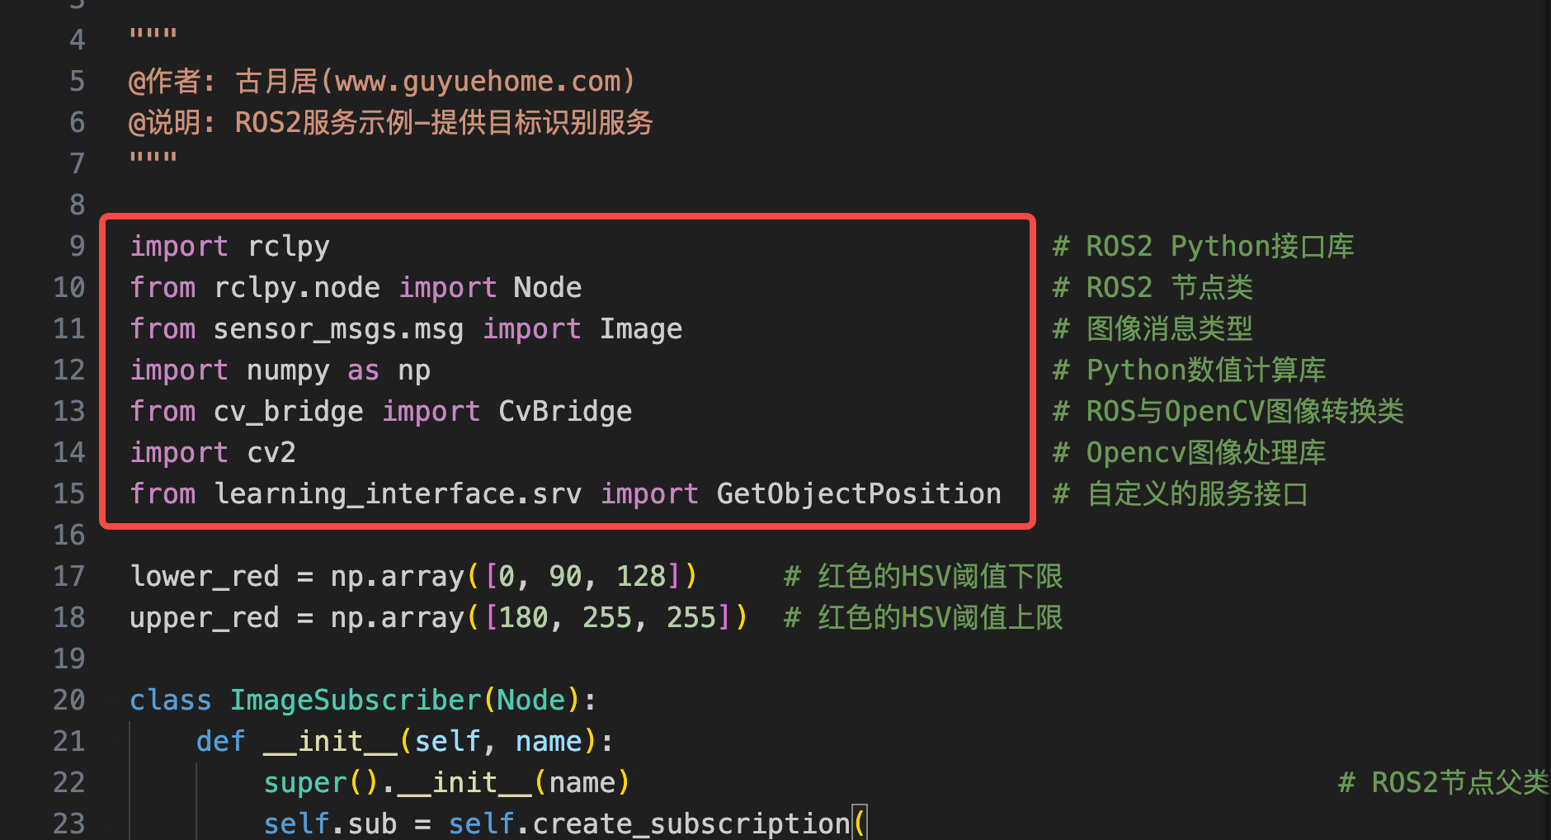Screen dimensions: 1551x840
Task: Click the '# ROS2 Python接口库' comment
Action: [x=1204, y=247]
